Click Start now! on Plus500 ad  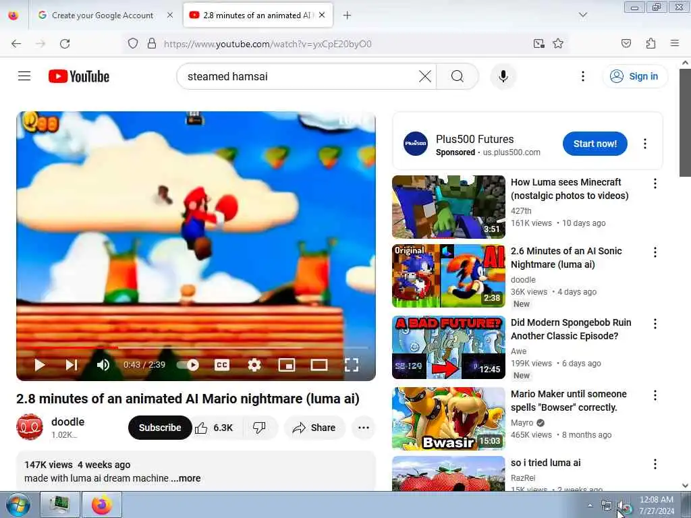click(x=595, y=144)
